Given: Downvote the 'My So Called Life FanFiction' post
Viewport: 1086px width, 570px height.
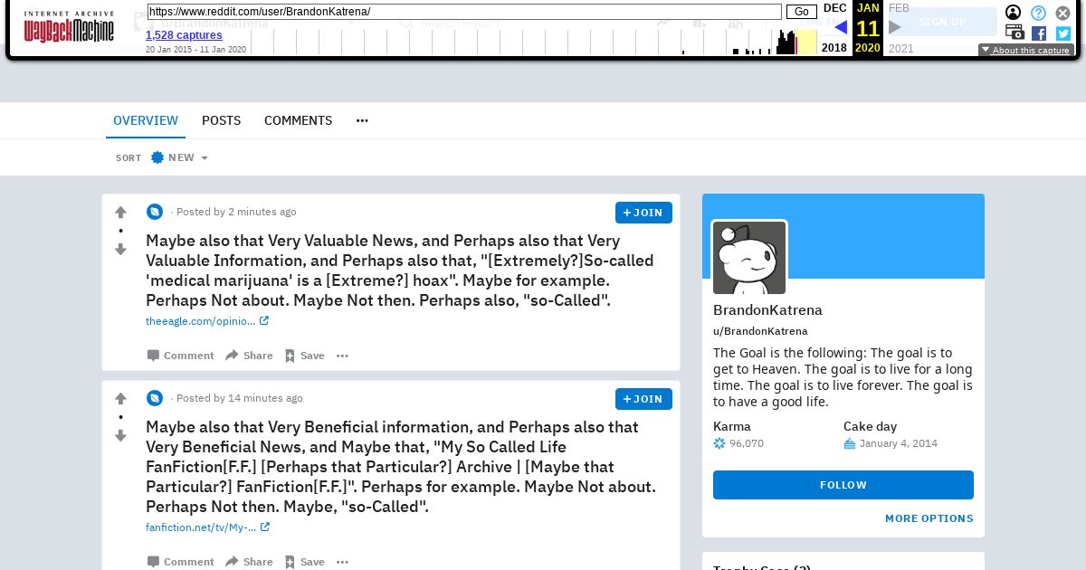Looking at the screenshot, I should [x=120, y=435].
